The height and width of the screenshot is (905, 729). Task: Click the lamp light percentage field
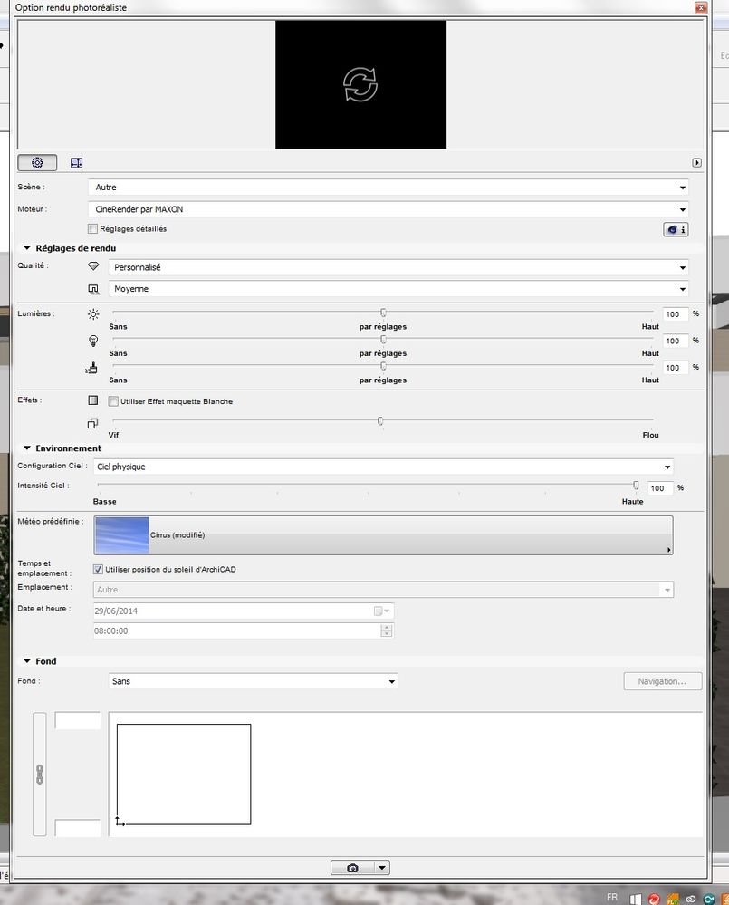click(x=675, y=341)
